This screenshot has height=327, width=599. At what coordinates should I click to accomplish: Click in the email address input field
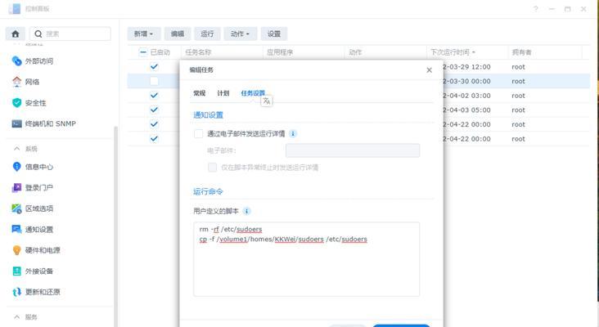353,150
